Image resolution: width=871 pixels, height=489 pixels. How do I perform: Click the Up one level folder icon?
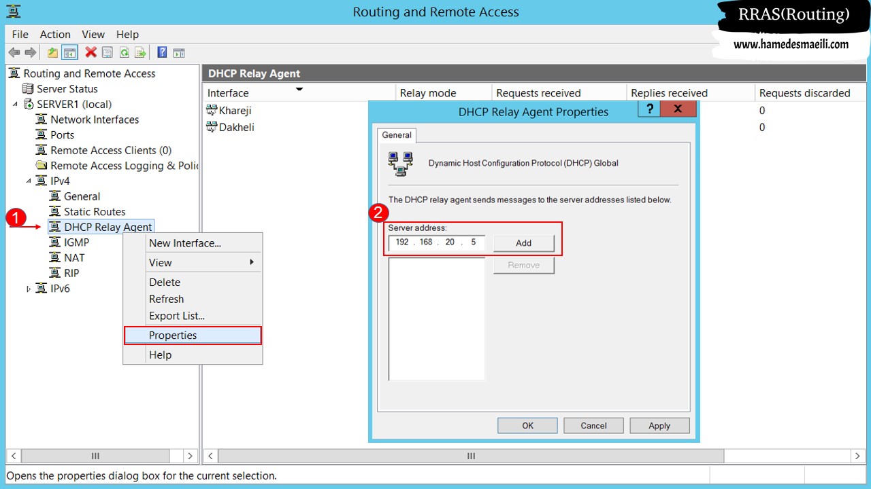click(52, 52)
